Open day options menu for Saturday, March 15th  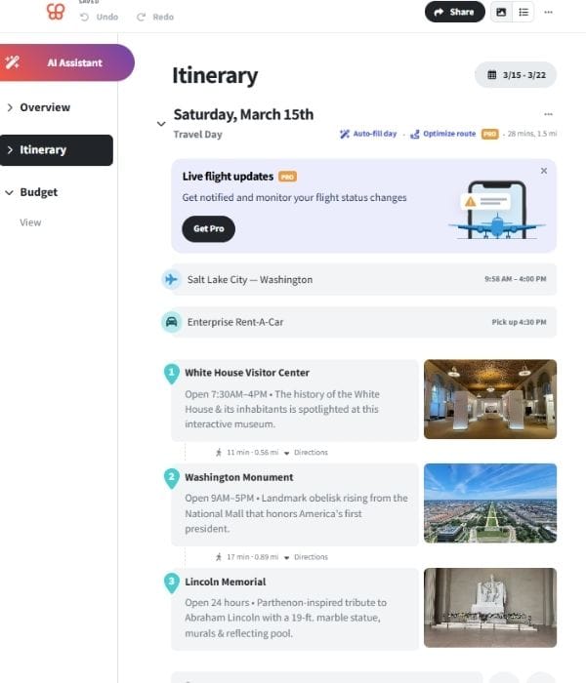tap(548, 114)
